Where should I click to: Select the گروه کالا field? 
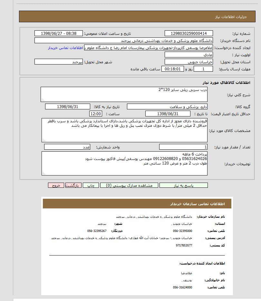coord(167,107)
